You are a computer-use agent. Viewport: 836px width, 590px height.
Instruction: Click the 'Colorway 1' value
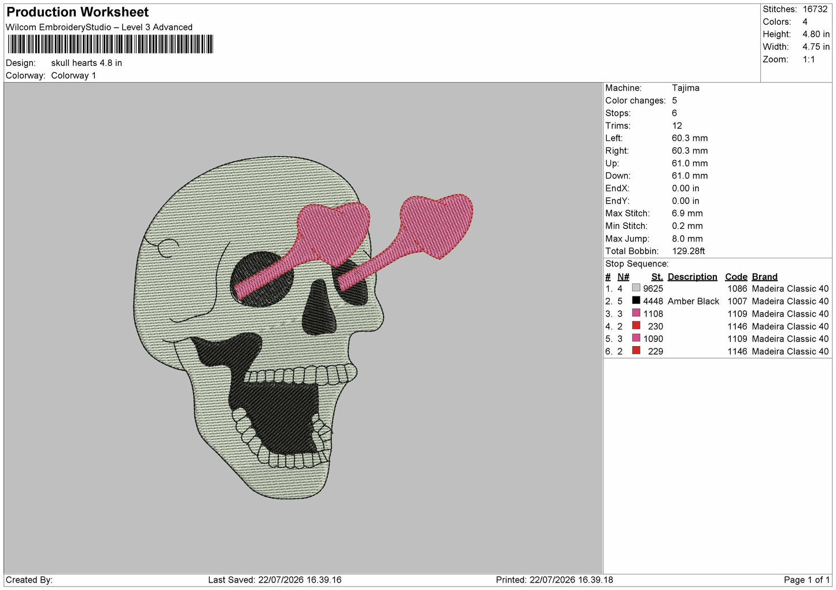point(73,76)
